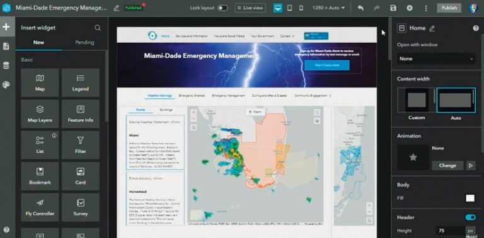Open help for the Home page settings

pyautogui.click(x=476, y=28)
